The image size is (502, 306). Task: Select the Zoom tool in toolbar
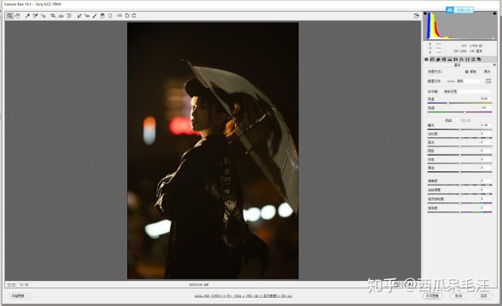pyautogui.click(x=10, y=16)
